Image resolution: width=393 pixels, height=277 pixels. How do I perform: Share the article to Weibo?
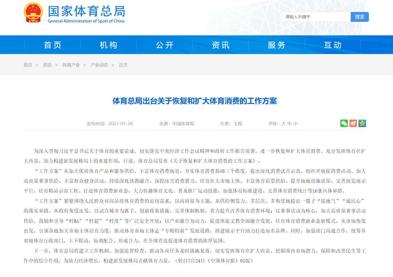pyautogui.click(x=353, y=123)
